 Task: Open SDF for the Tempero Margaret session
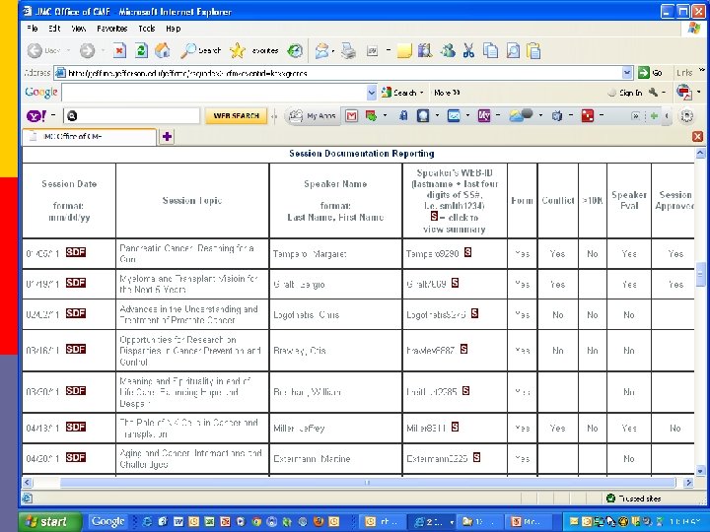(x=76, y=252)
